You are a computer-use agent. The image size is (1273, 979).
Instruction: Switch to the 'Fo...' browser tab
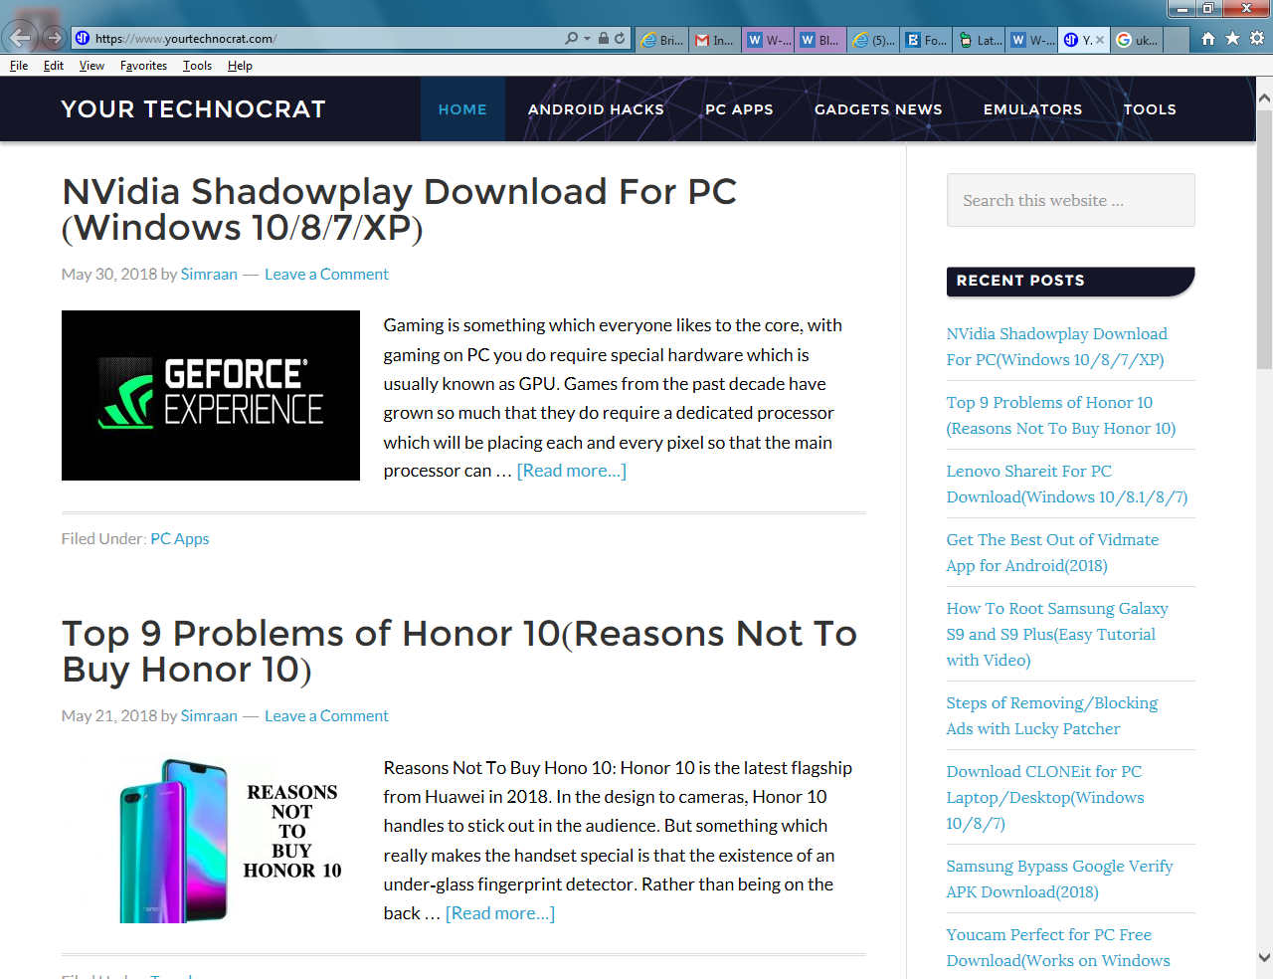926,40
